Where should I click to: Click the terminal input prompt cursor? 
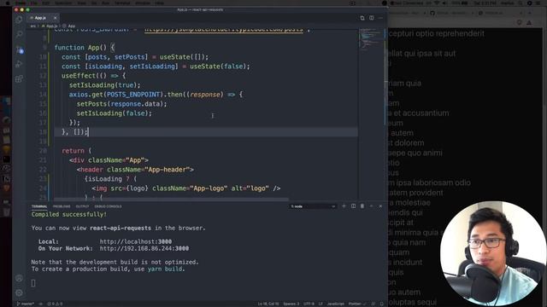pyautogui.click(x=33, y=283)
